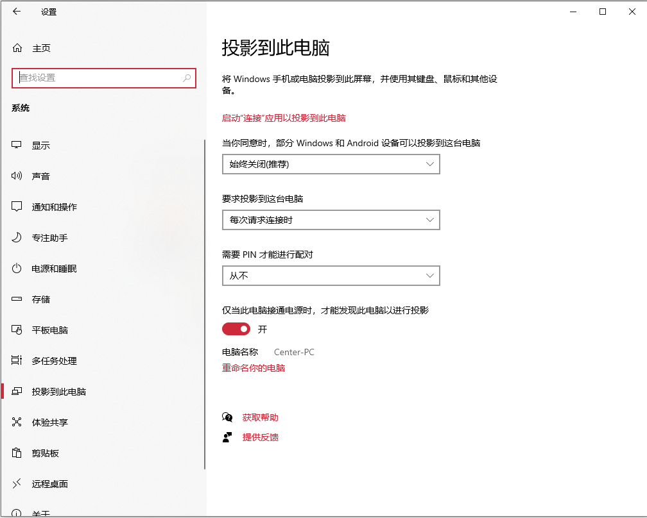Click the multitasking icon beside 多任务处理
The height and width of the screenshot is (518, 647).
pos(17,360)
